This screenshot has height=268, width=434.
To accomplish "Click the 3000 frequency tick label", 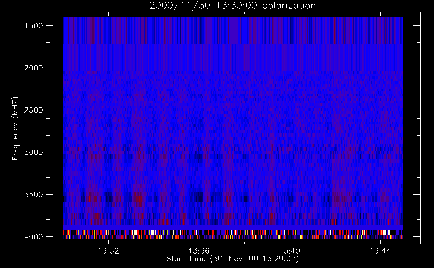I will point(34,152).
